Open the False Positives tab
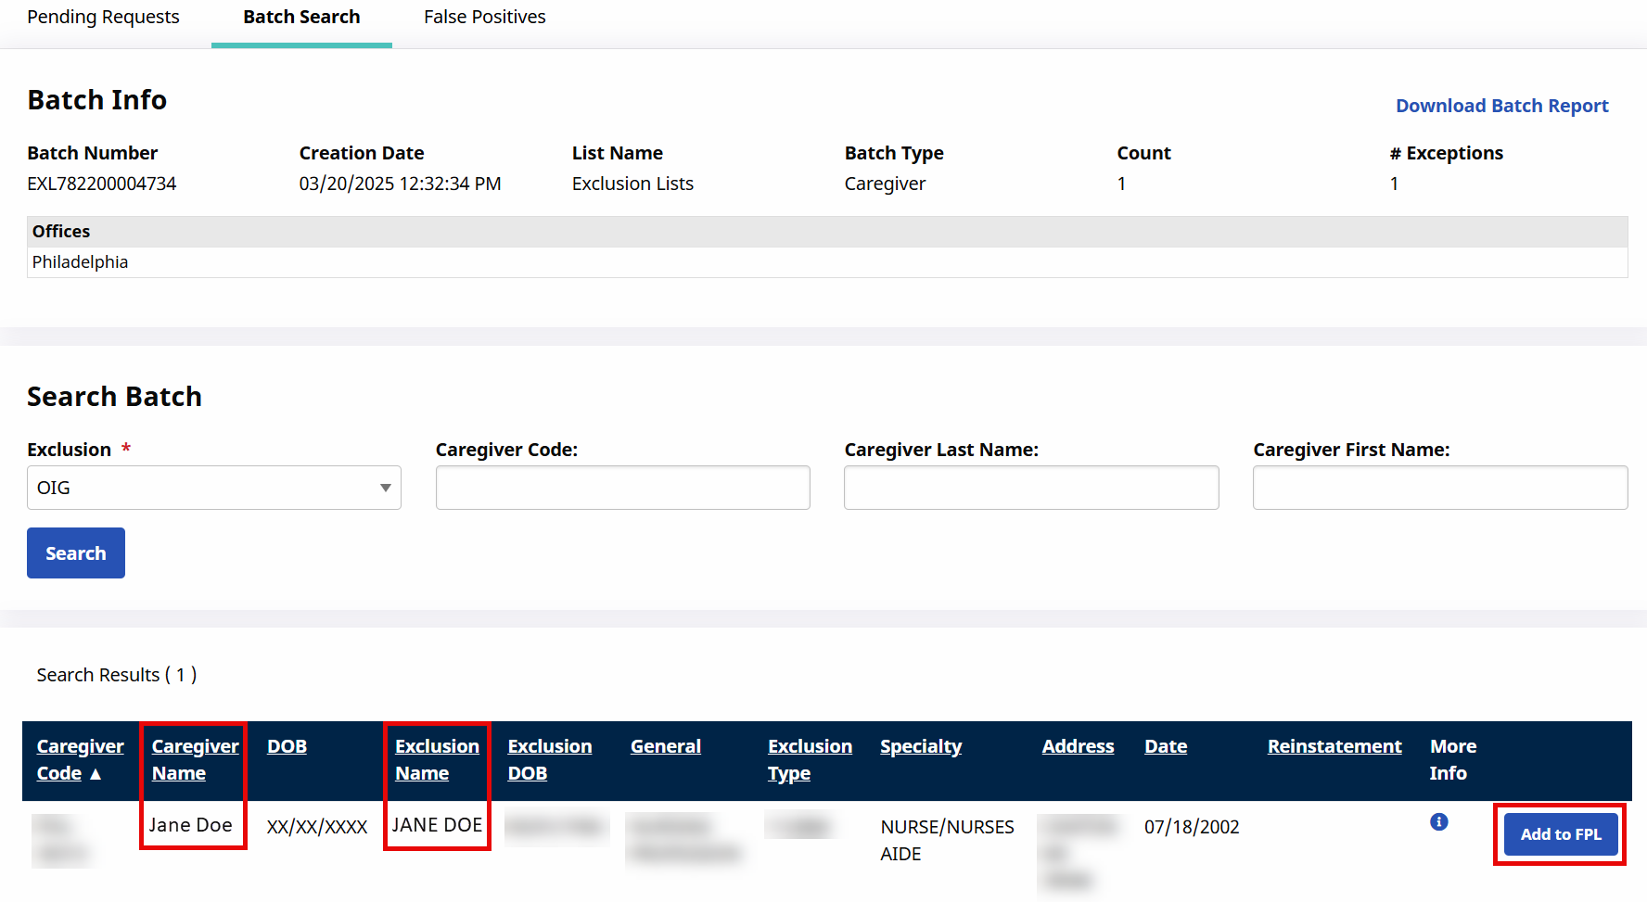Screen dimensions: 1647x902 click(484, 18)
